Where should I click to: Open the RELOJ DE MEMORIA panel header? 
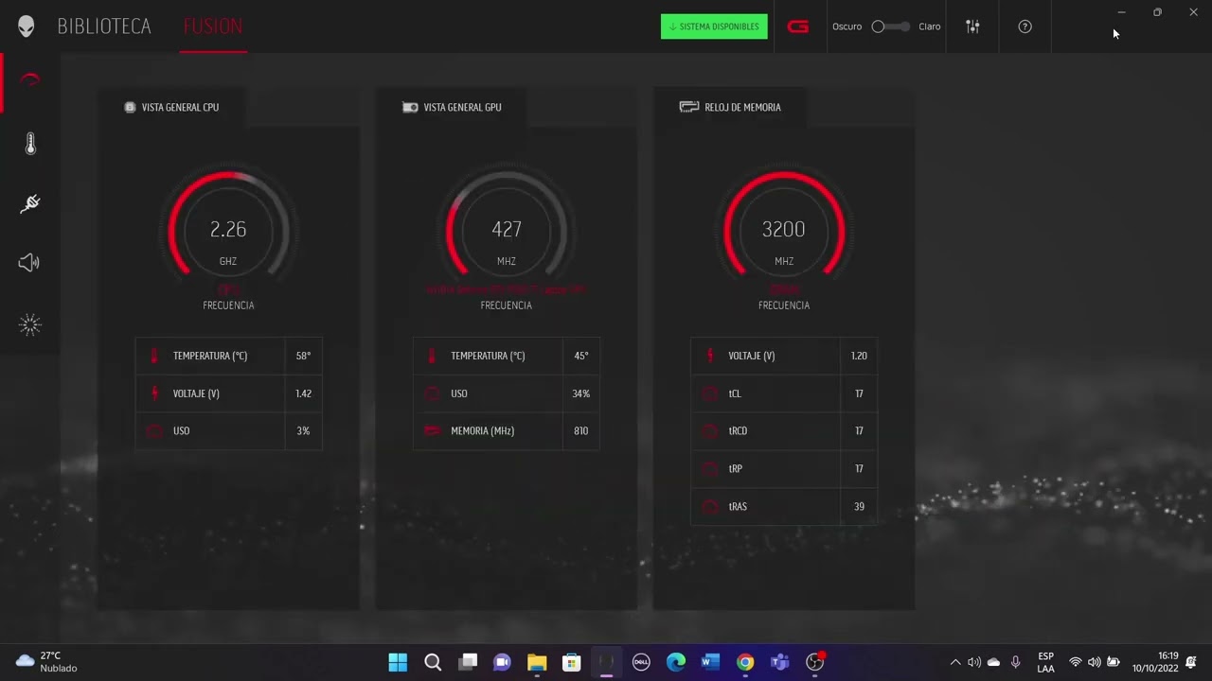click(x=743, y=107)
